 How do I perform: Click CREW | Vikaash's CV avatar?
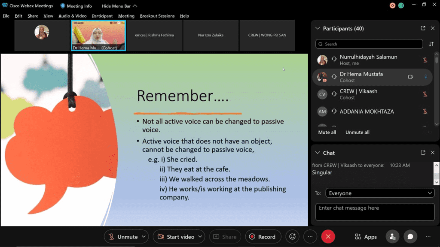322,94
